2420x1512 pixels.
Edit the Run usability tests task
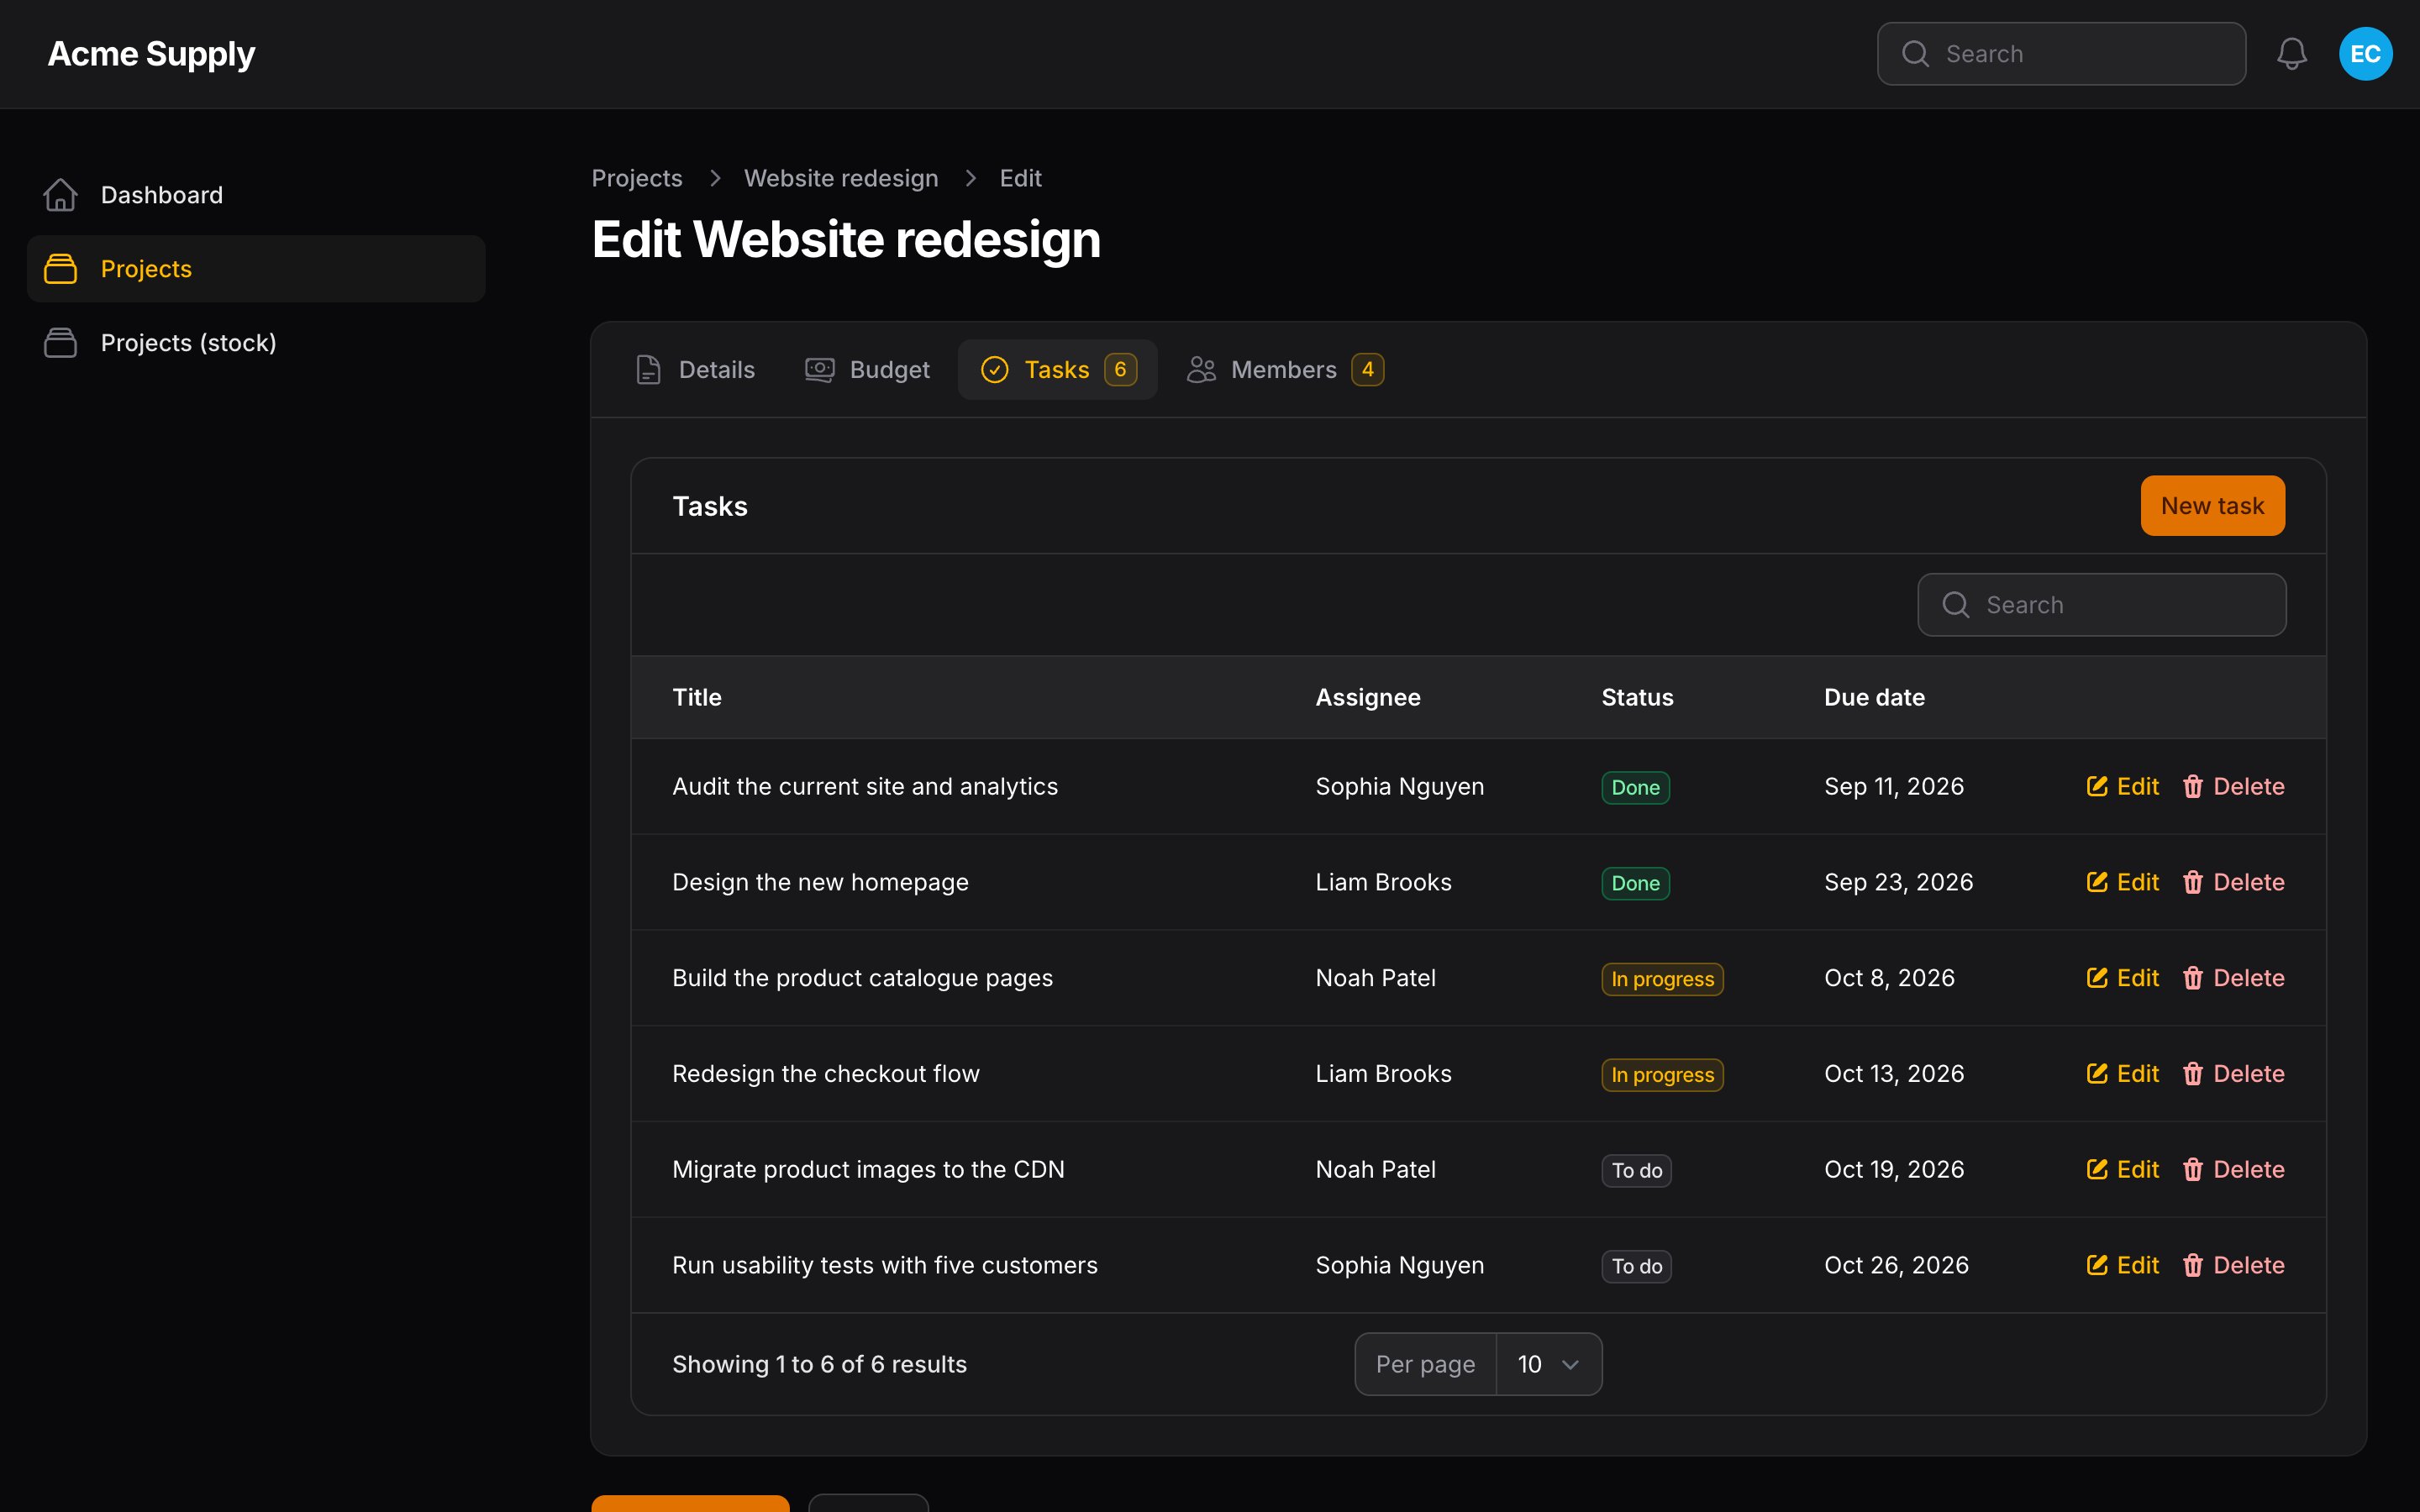tap(2122, 1265)
